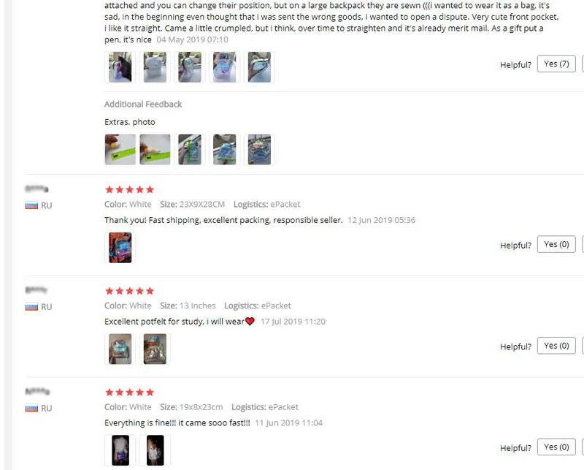The image size is (584, 470).
Task: Open second photo of 11 Jun 2019 review
Action: point(155,450)
